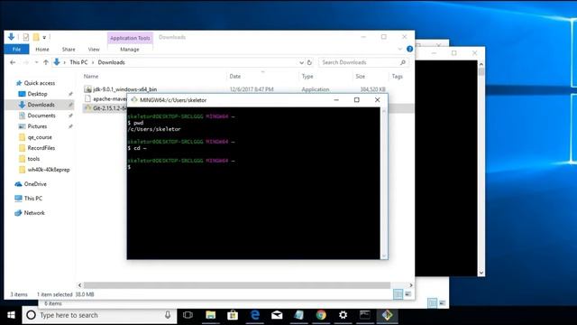Switch to details view icon in status bar
The width and height of the screenshot is (577, 325).
(398, 294)
